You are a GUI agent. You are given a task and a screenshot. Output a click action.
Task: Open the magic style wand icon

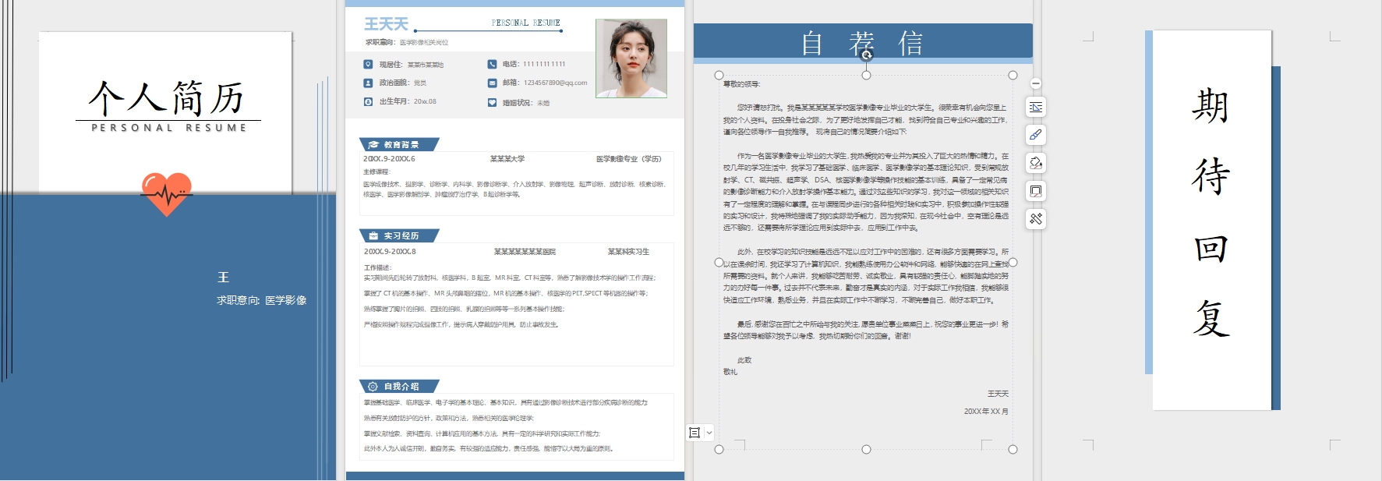pos(1036,219)
